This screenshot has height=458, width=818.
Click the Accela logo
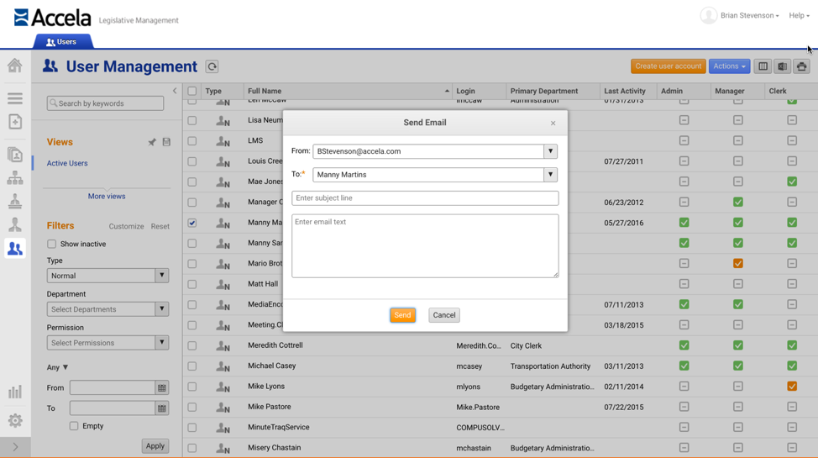(x=52, y=18)
